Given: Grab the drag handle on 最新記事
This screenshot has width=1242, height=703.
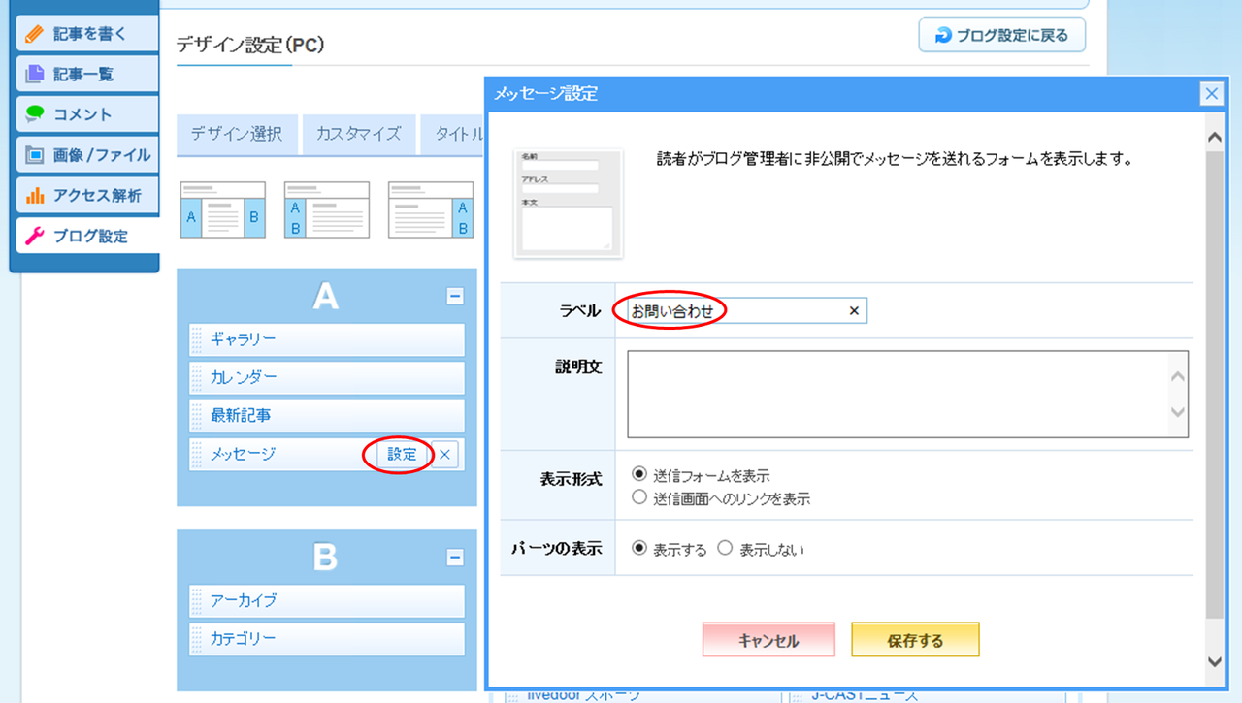Looking at the screenshot, I should click(x=197, y=415).
